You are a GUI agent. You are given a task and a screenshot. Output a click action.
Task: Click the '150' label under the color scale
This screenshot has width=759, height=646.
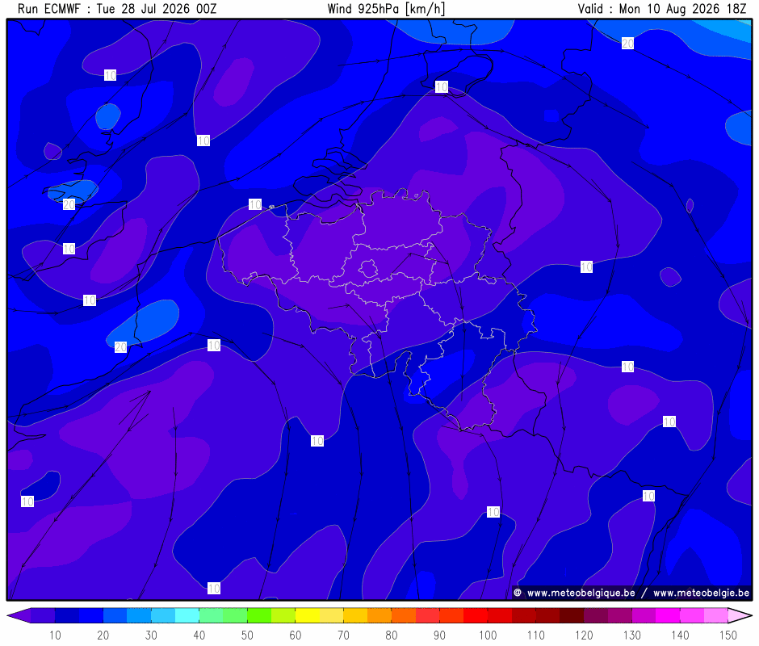tap(728, 635)
